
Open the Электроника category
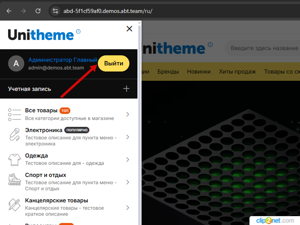[x=44, y=130]
